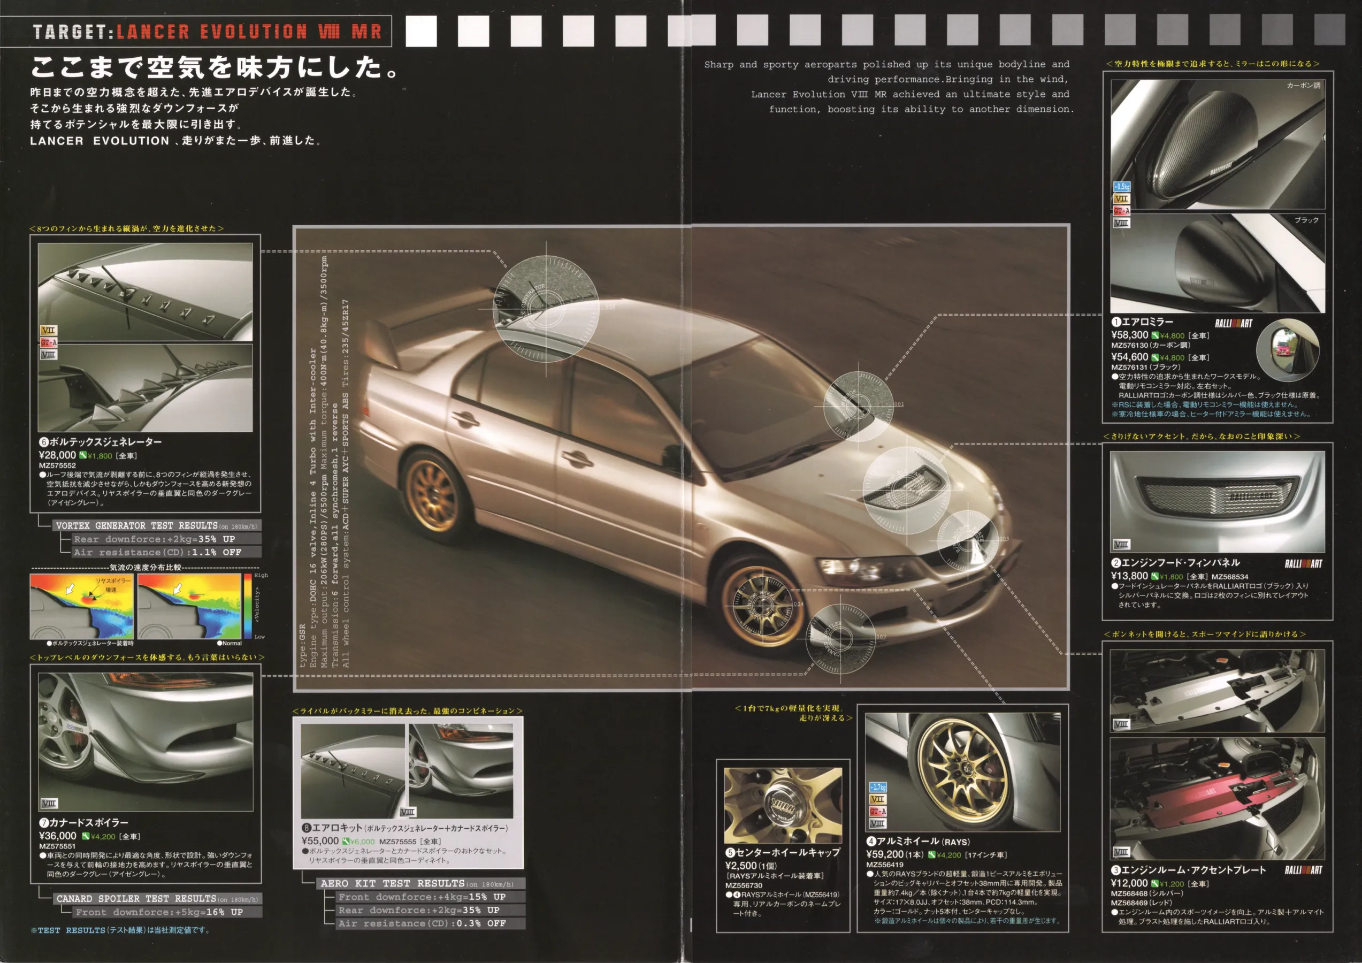The image size is (1362, 963).
Task: Click the heading ⑥ボルテックスジェネレーター
Action: pos(100,442)
